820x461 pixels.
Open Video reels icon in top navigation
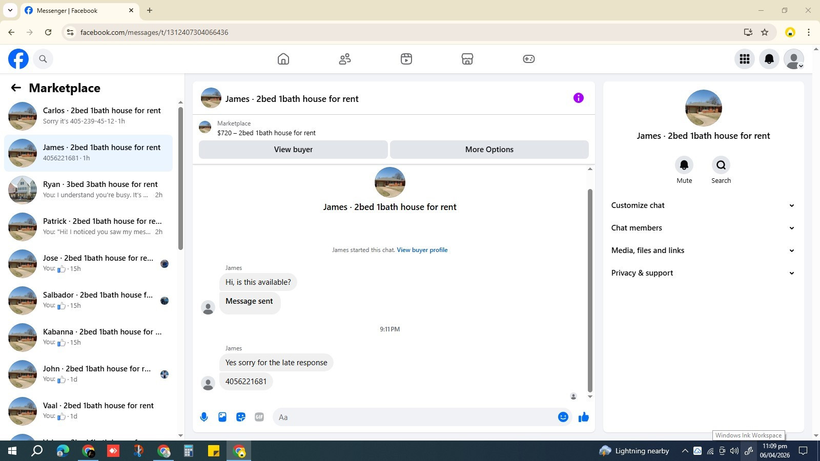point(406,59)
